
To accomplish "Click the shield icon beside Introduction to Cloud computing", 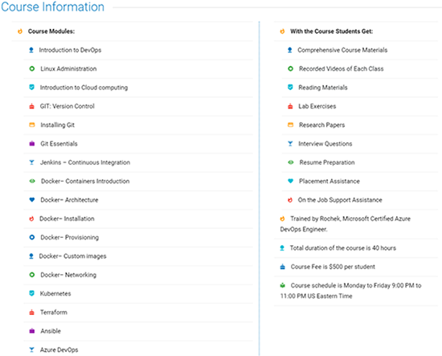I will click(31, 88).
